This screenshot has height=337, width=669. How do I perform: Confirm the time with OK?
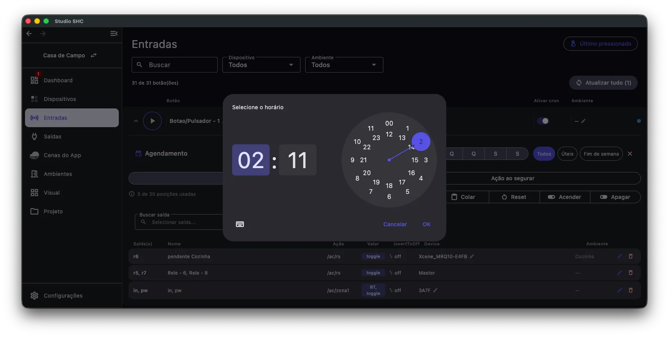(426, 224)
